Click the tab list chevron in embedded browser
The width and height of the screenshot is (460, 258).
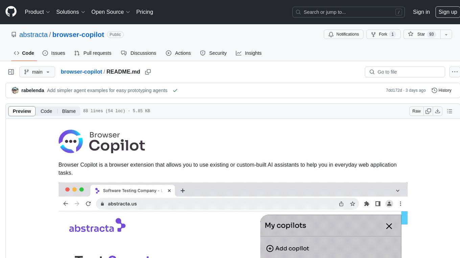[398, 191]
